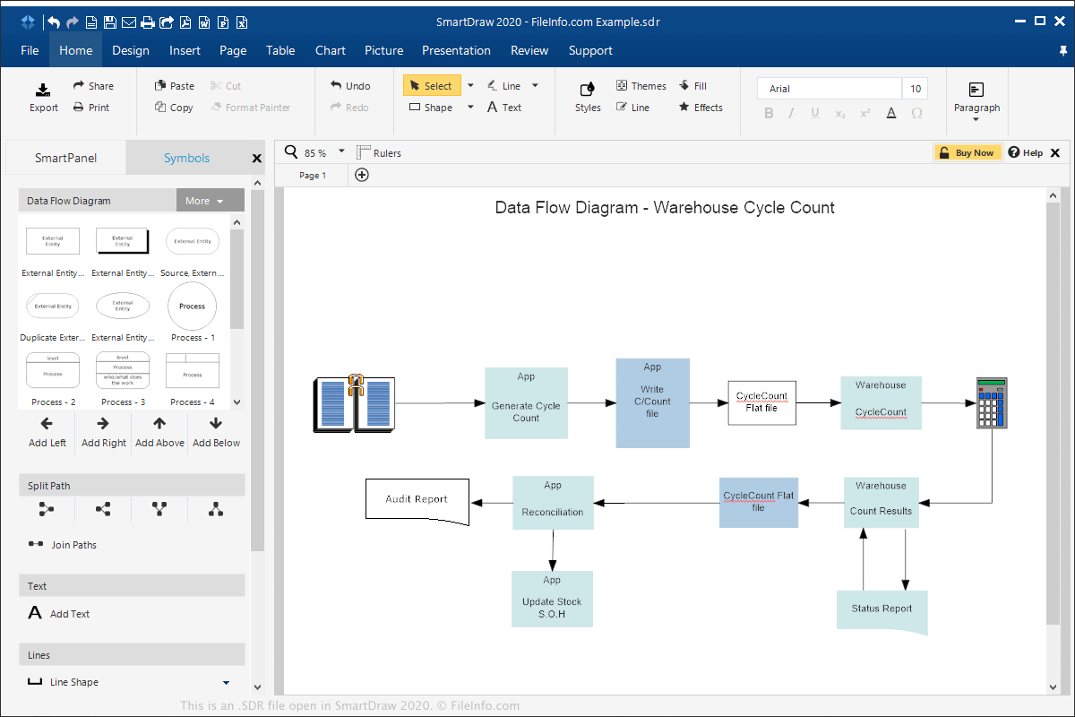The image size is (1075, 717).
Task: Click the export to PowerPoint icon
Action: click(x=223, y=22)
